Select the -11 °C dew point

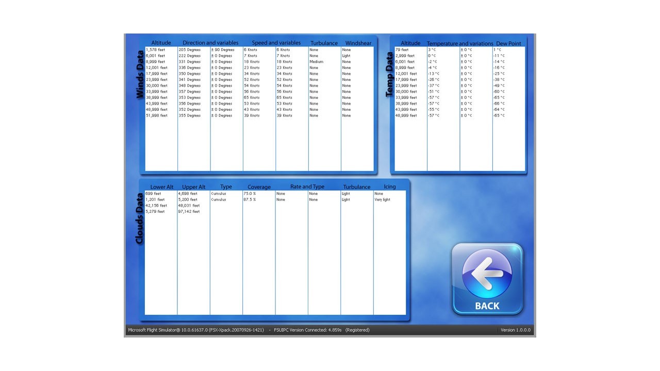[x=499, y=56]
